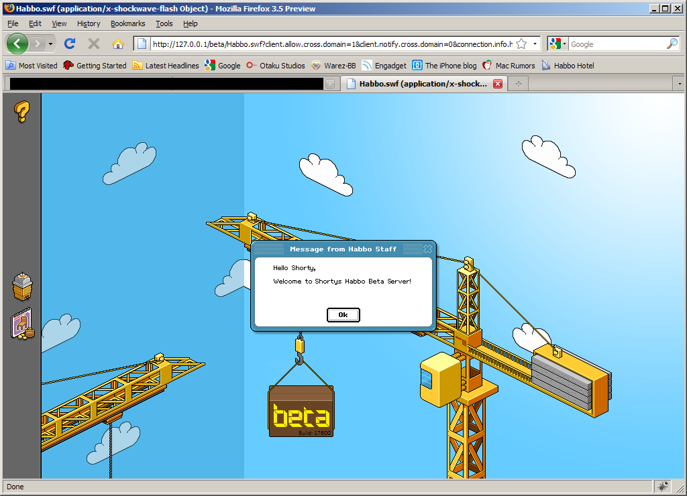The height and width of the screenshot is (496, 687).
Task: Open the Habbo navigator hotel icon
Action: click(x=22, y=287)
